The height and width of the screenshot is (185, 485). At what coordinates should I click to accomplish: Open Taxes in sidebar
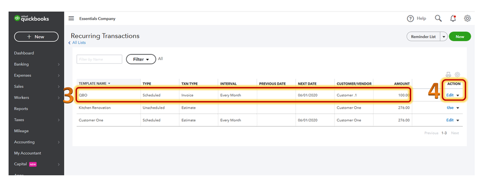(19, 120)
